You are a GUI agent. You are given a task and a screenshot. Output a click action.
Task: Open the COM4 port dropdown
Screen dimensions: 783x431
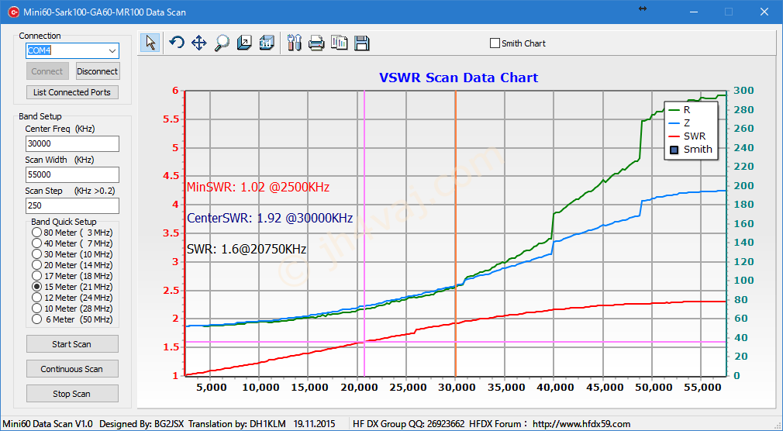[112, 51]
